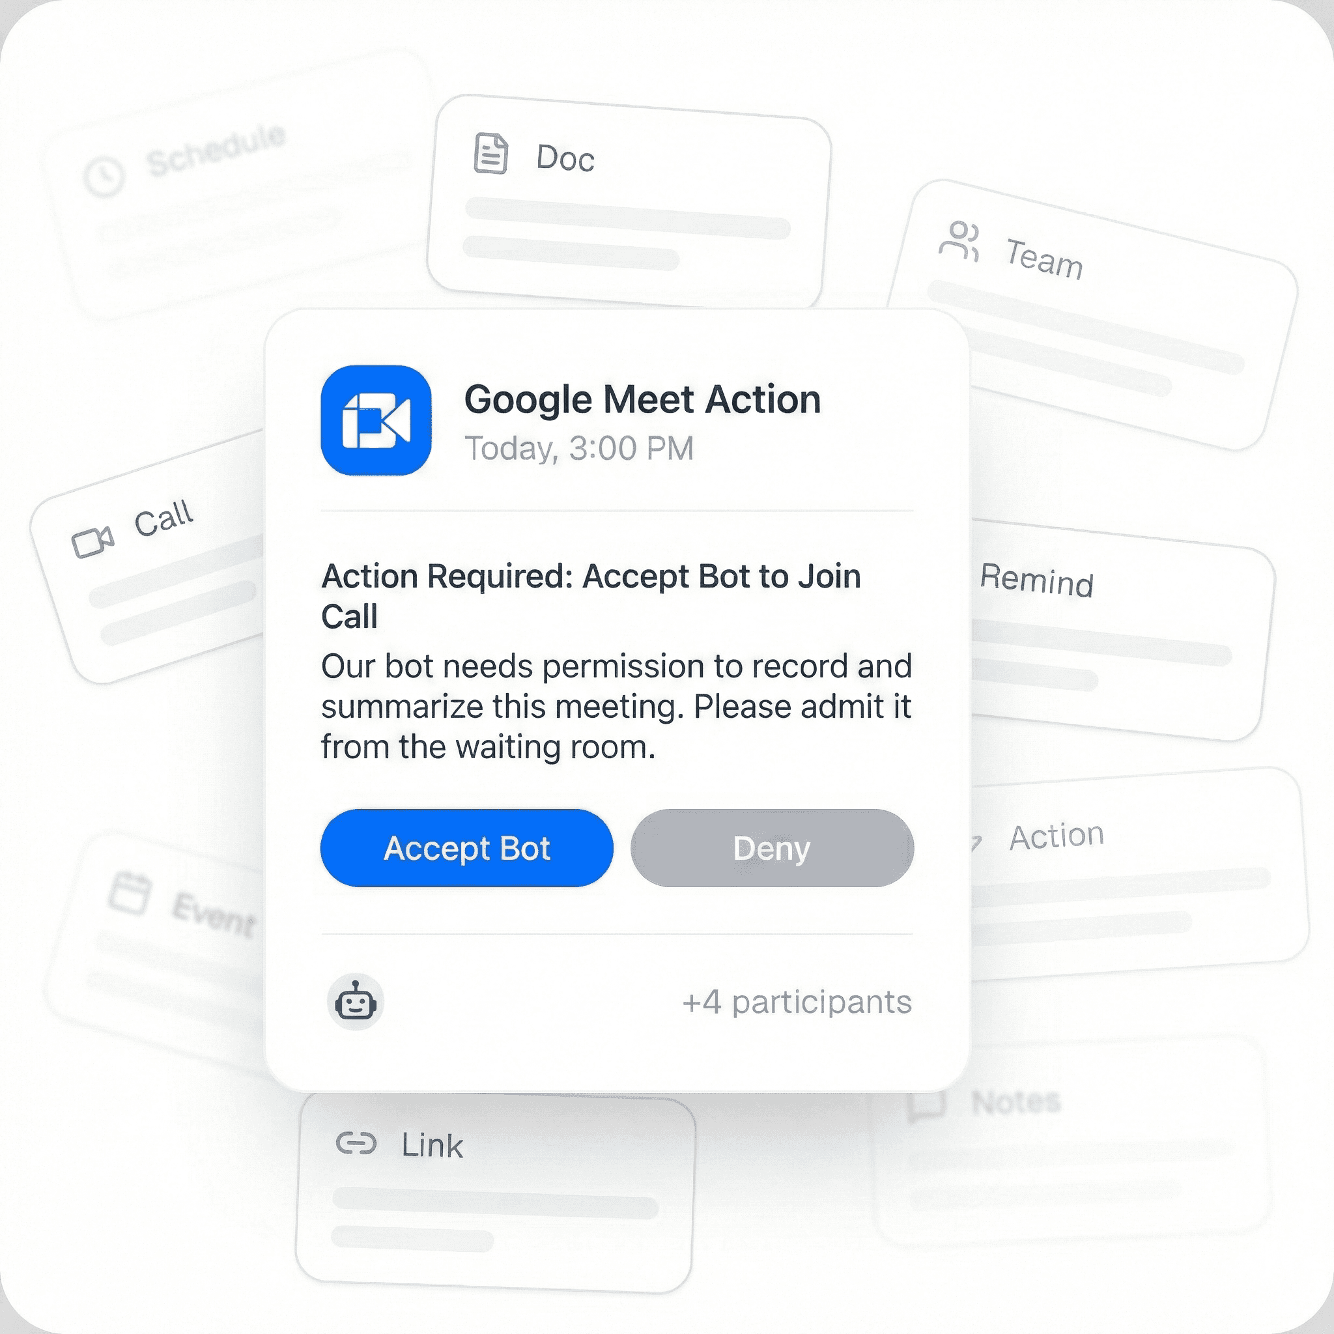Screen dimensions: 1334x1334
Task: Click the blue Google Meet app icon
Action: point(376,421)
